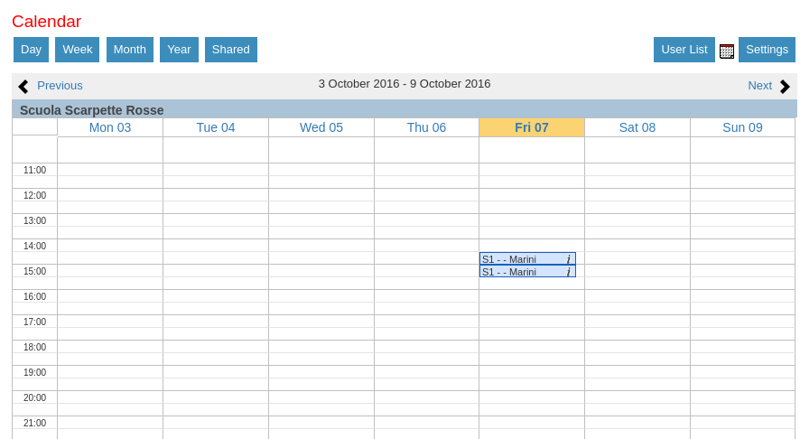
Task: Open the User List
Action: pos(684,50)
